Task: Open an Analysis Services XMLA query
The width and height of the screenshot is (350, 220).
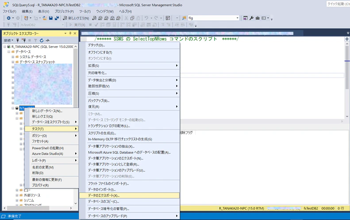Action: click(112, 18)
